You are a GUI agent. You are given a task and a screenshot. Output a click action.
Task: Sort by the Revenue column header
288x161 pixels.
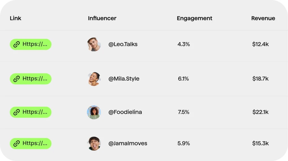[x=263, y=18]
